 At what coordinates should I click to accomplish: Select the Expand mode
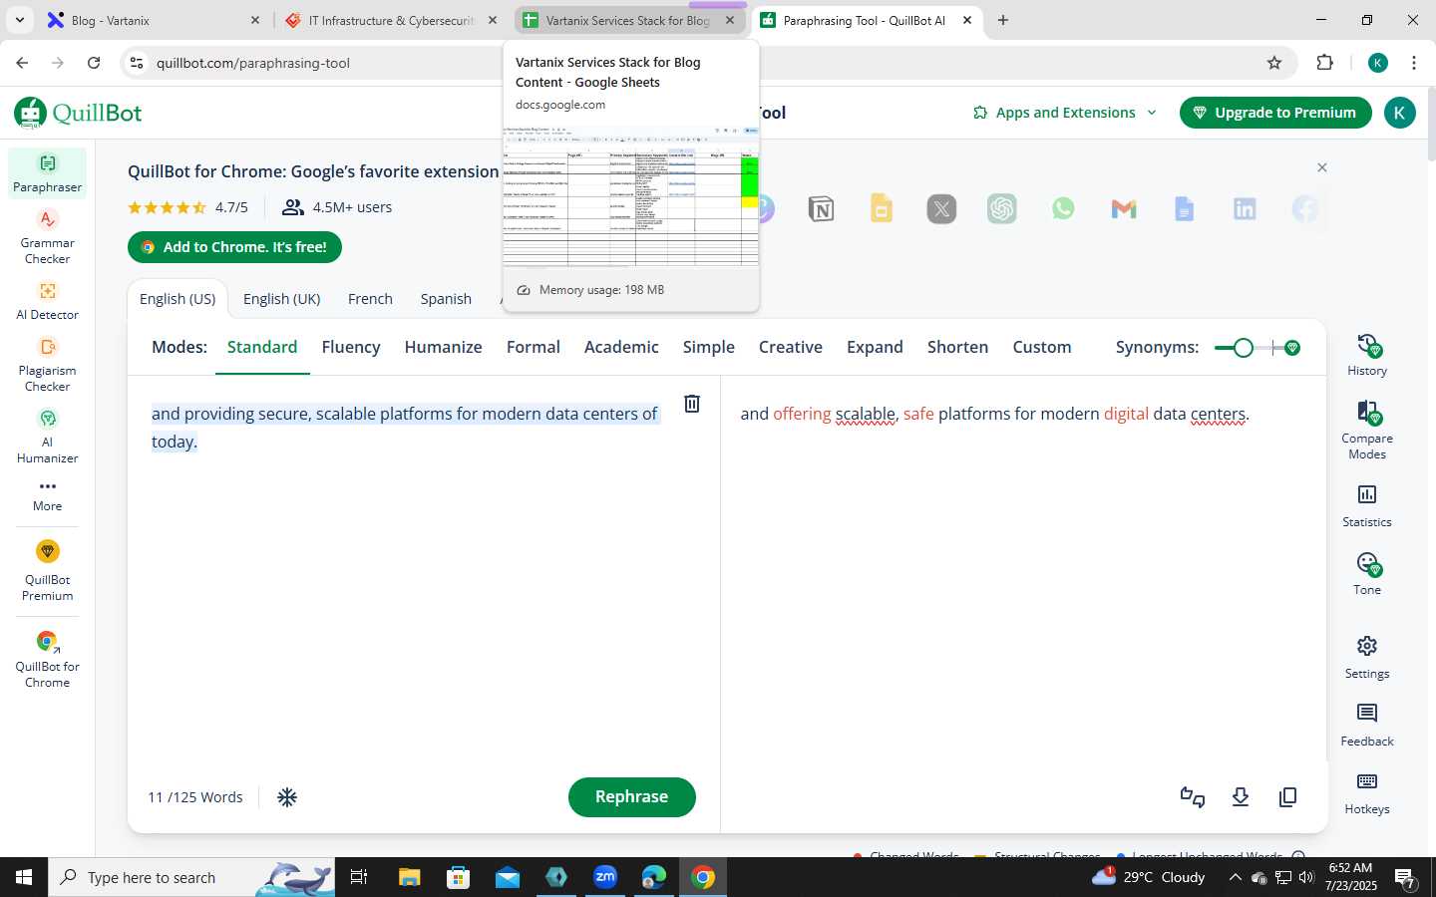(x=875, y=347)
